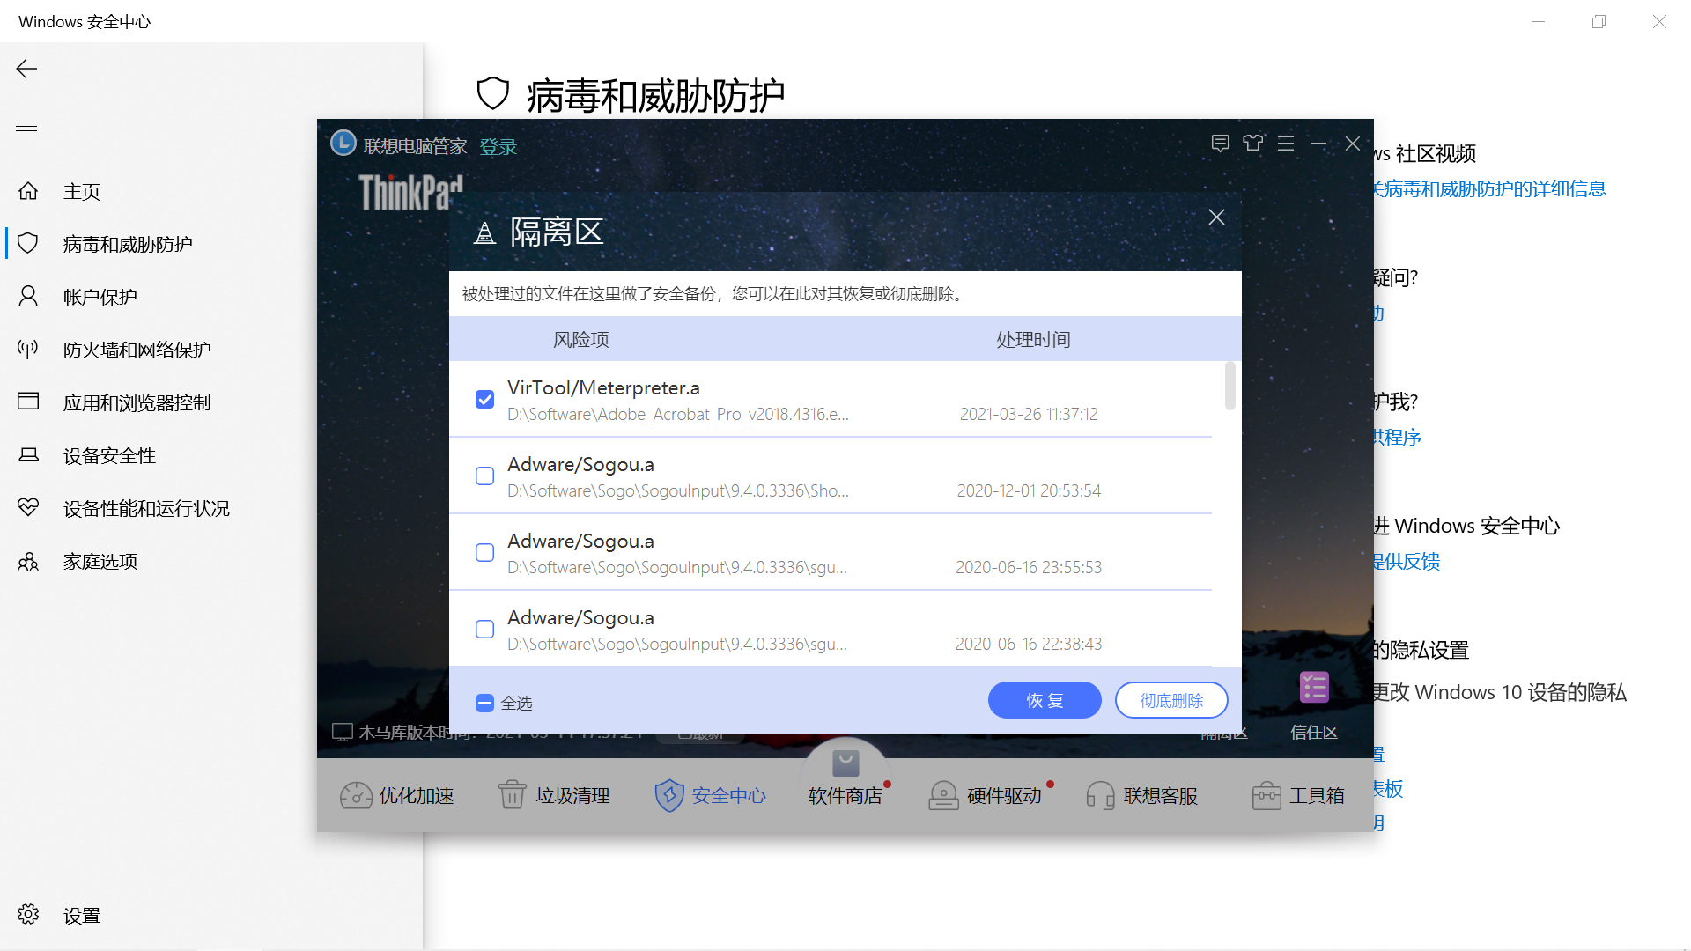This screenshot has width=1691, height=951.
Task: Open the 工具箱 toolbox icon
Action: pos(1266,795)
